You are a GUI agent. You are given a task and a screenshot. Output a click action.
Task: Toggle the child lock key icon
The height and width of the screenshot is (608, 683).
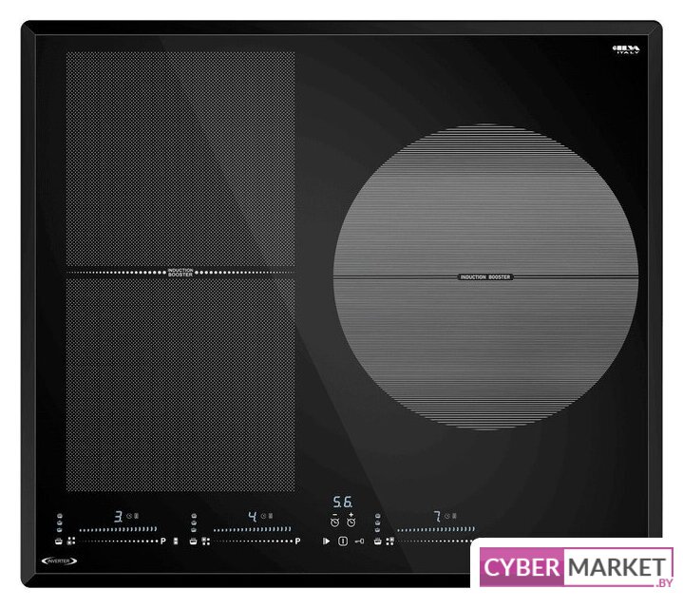(x=359, y=541)
